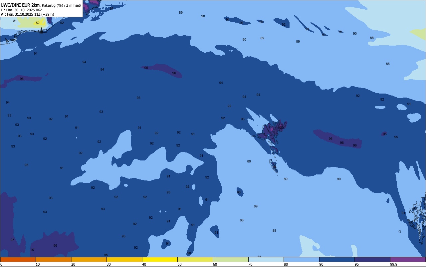Click the legend tick label '99.9'
Image resolution: width=426 pixels, height=267 pixels.
394,264
